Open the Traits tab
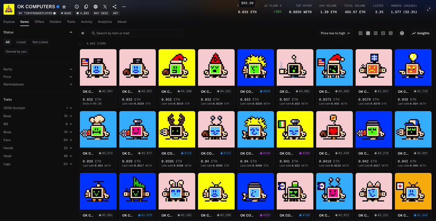The image size is (436, 221). pos(71,22)
